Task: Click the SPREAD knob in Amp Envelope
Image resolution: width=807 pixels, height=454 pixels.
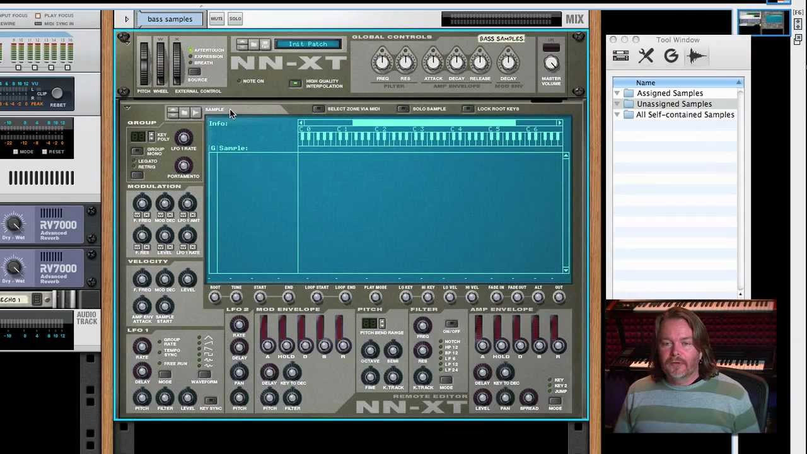Action: (x=529, y=398)
